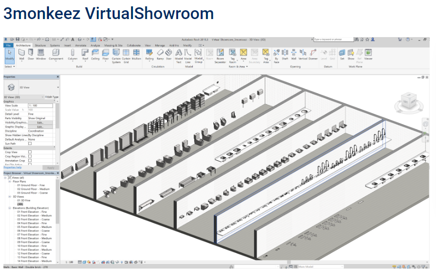Click the Properties help link
Viewport: 436px width, 271px height.
13,167
